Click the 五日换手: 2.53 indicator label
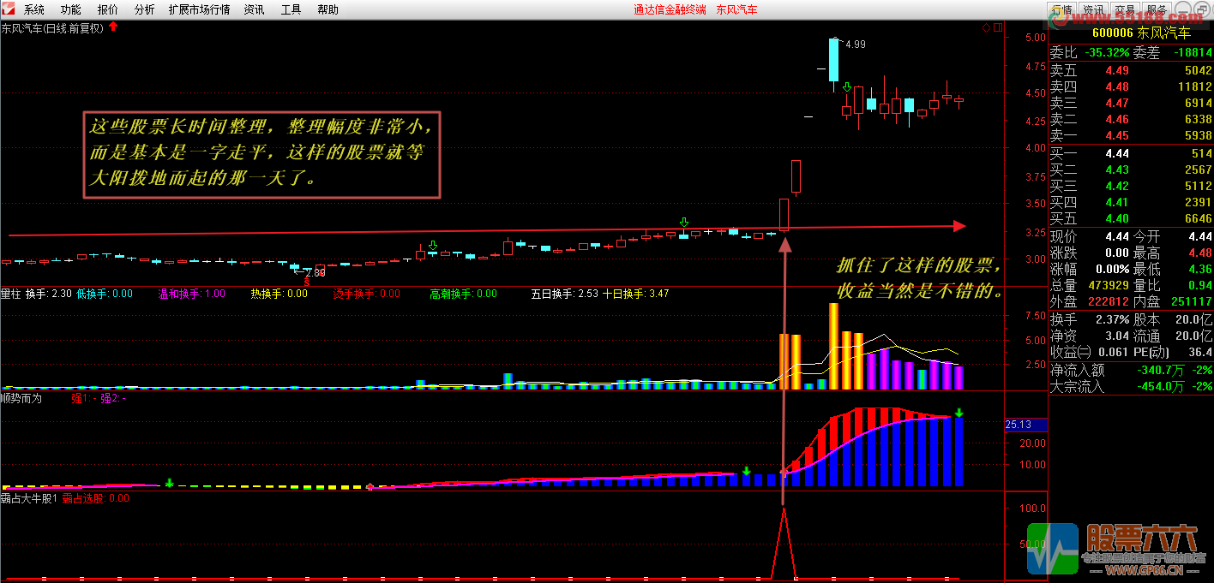This screenshot has width=1214, height=583. [564, 294]
